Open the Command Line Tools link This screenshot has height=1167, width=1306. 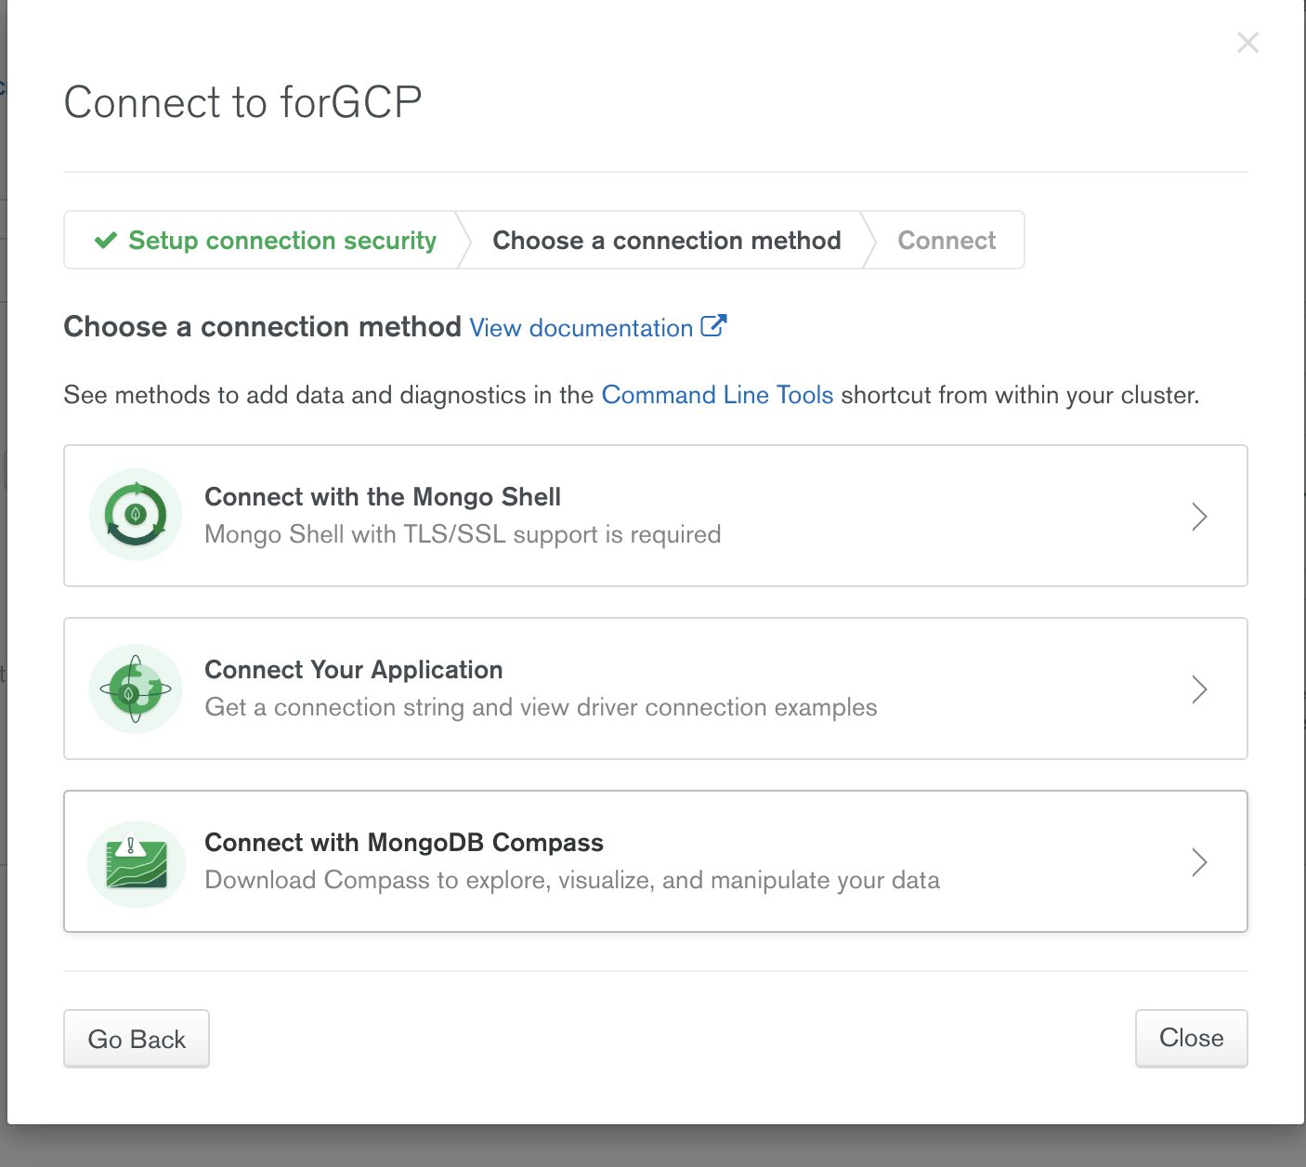coord(717,395)
